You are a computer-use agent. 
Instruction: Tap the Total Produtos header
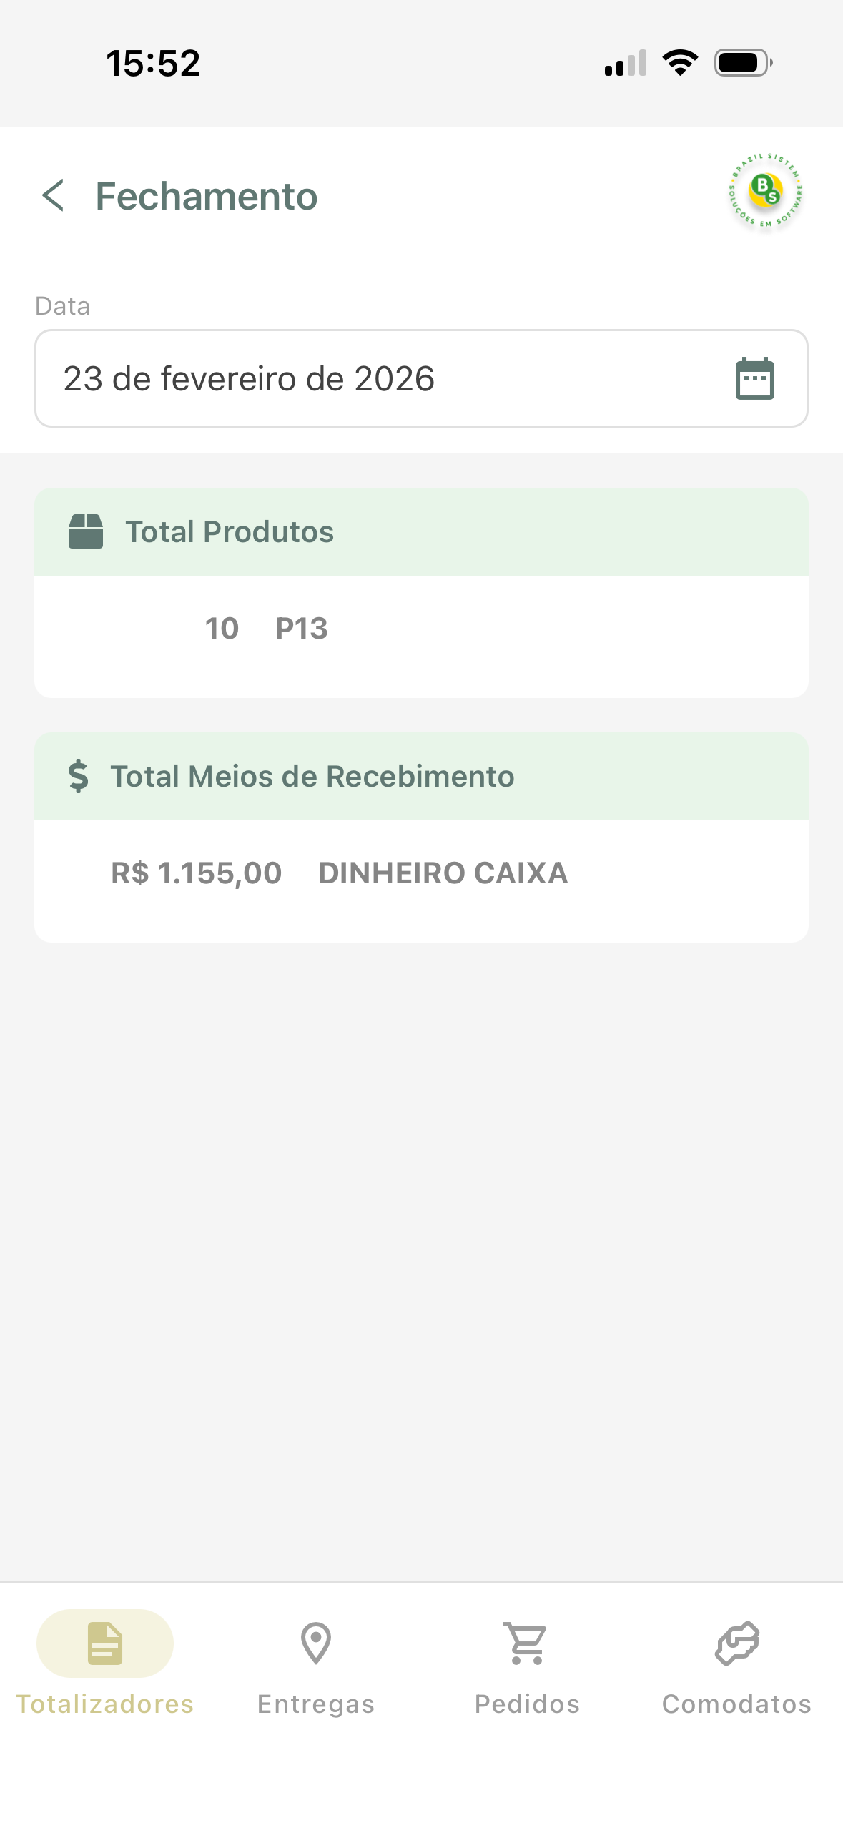pos(421,531)
